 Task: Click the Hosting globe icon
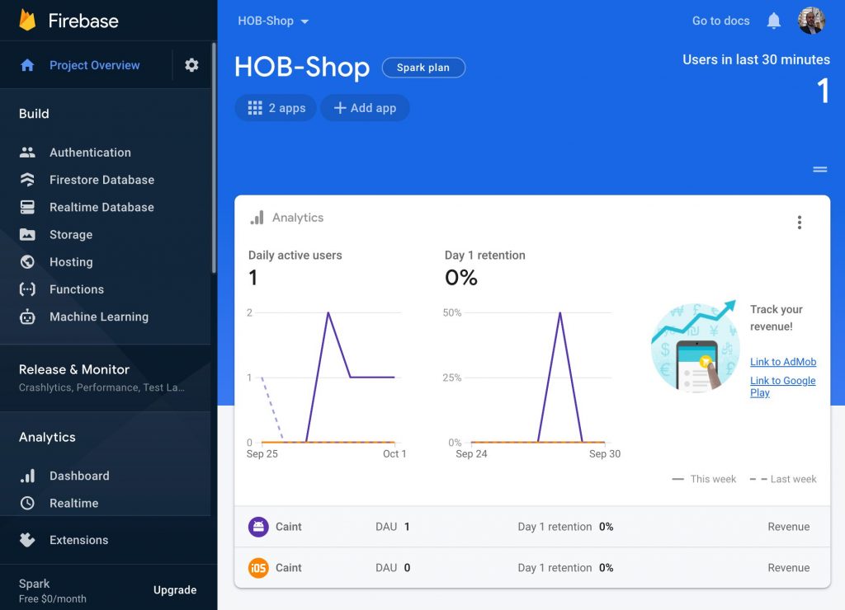[27, 262]
